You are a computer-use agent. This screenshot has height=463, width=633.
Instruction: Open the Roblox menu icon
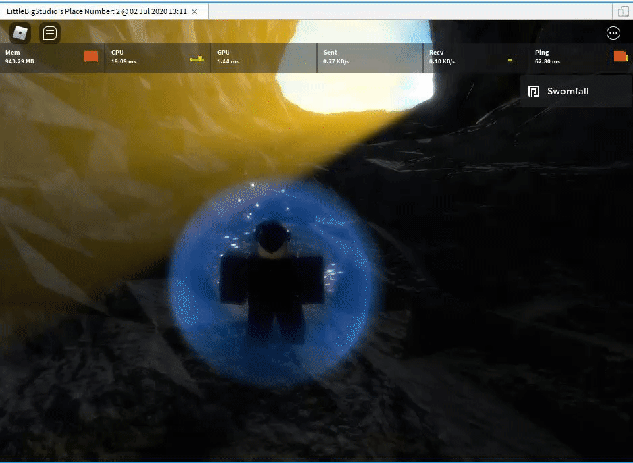click(x=20, y=33)
